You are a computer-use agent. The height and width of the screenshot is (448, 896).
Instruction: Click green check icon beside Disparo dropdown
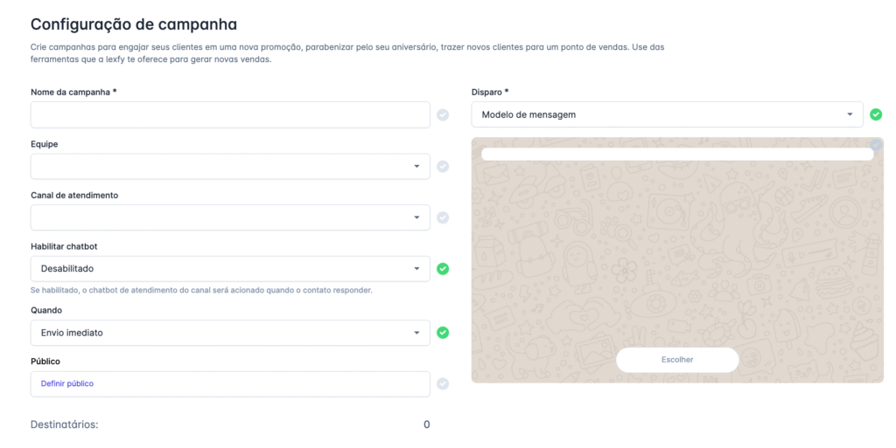click(876, 114)
